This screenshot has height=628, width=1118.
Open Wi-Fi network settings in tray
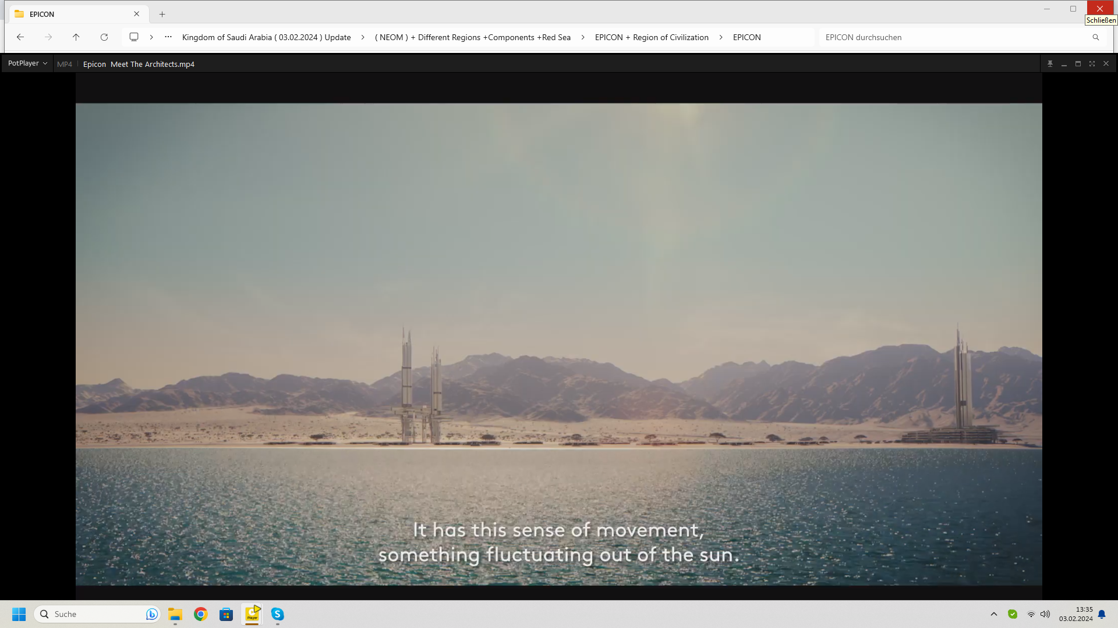1031,614
